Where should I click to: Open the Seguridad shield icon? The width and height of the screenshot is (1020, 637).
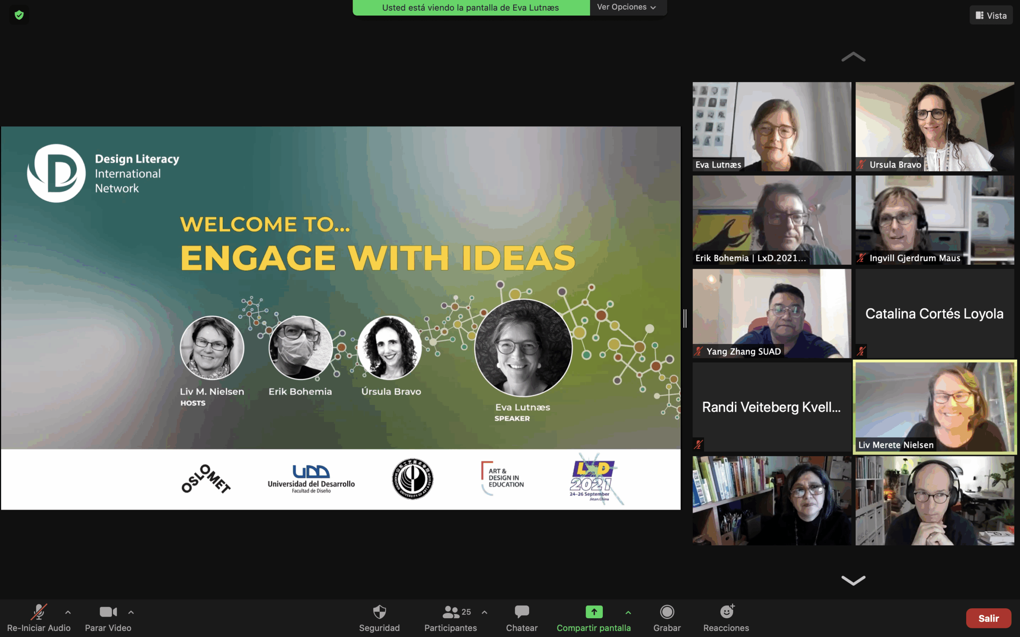(x=379, y=612)
